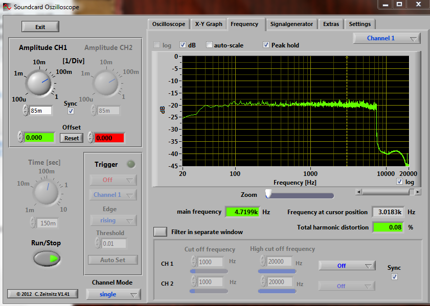The width and height of the screenshot is (430, 306).
Task: Open the X-Y Graph tab
Action: tap(209, 24)
